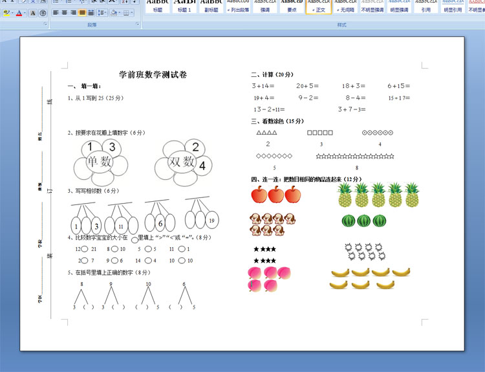The height and width of the screenshot is (372, 485).
Task: Click the equation 3+14=
Action: click(263, 86)
